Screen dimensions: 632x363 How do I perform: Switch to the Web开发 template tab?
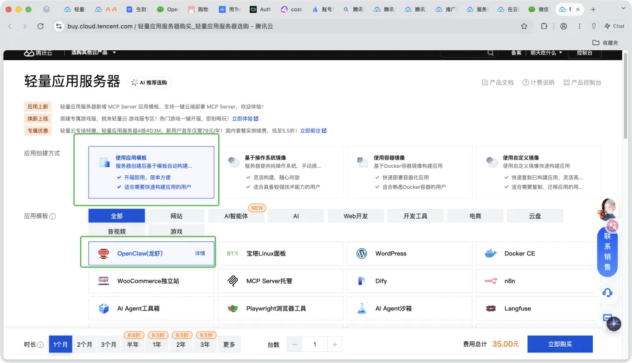356,216
